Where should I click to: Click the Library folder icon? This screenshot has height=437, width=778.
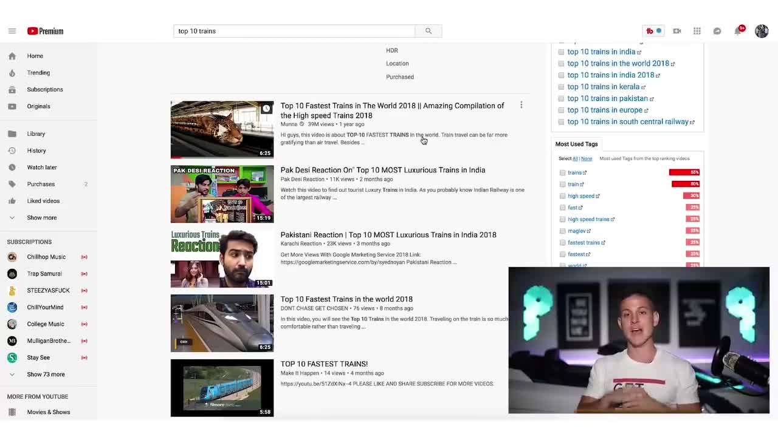point(12,134)
